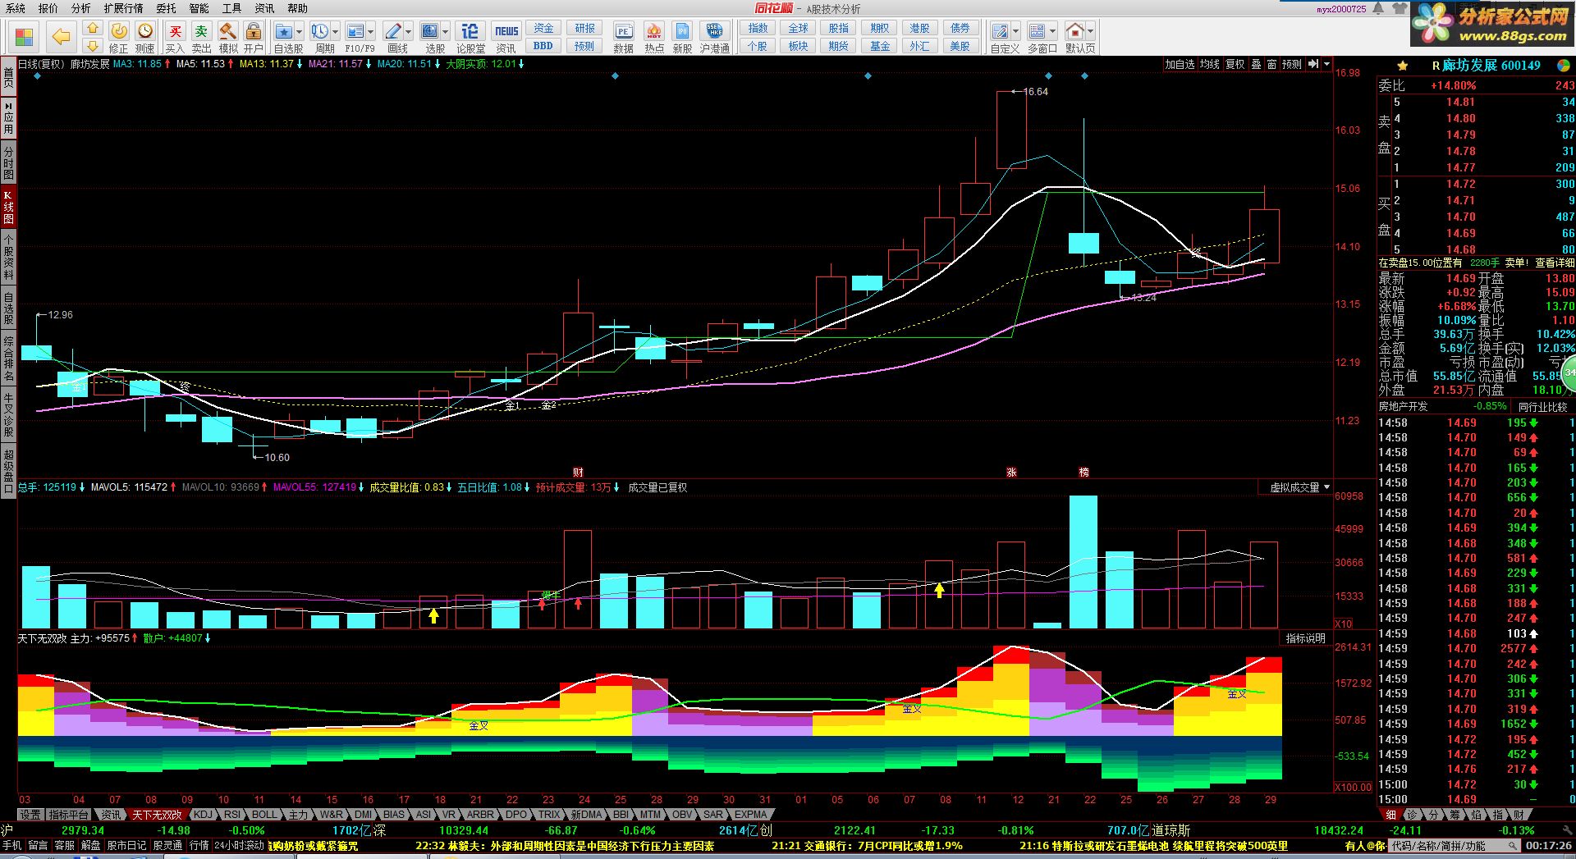
Task: Open the 测速 speed test clock icon
Action: (145, 31)
